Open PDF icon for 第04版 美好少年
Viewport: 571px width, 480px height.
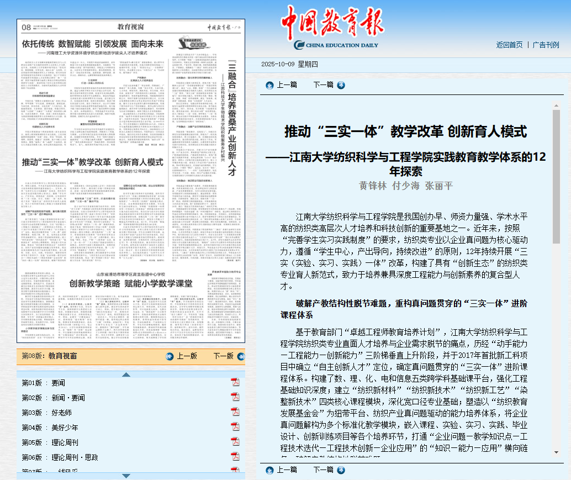235,427
